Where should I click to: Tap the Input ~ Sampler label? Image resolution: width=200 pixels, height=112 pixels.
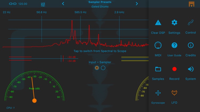pyautogui.click(x=100, y=62)
